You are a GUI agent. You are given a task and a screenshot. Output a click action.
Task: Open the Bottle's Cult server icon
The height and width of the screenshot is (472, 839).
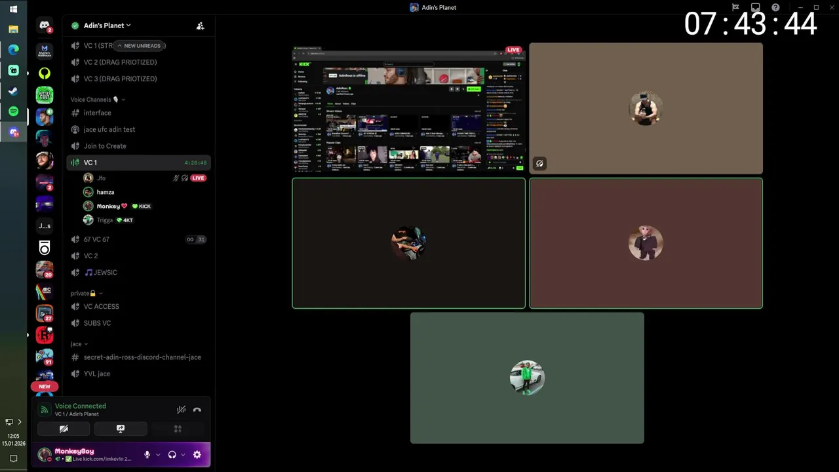click(x=45, y=95)
